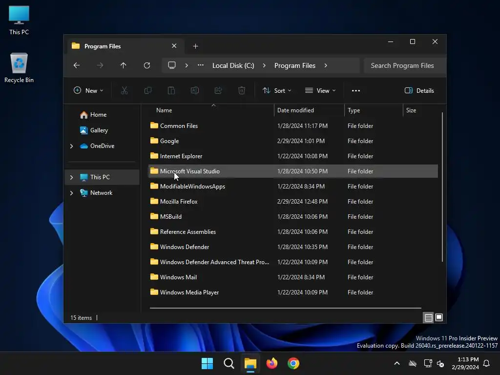The image size is (500, 375).
Task: Toggle the Details pane
Action: [x=419, y=90]
